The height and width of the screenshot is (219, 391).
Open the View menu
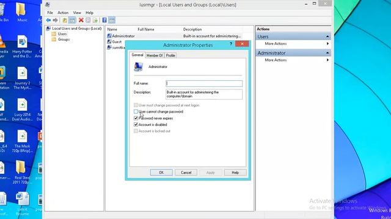(77, 12)
